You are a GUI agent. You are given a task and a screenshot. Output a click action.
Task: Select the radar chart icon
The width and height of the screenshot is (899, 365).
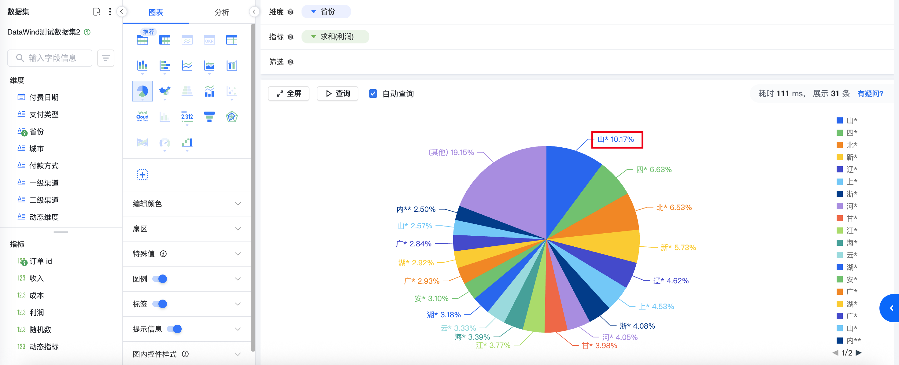coord(231,117)
